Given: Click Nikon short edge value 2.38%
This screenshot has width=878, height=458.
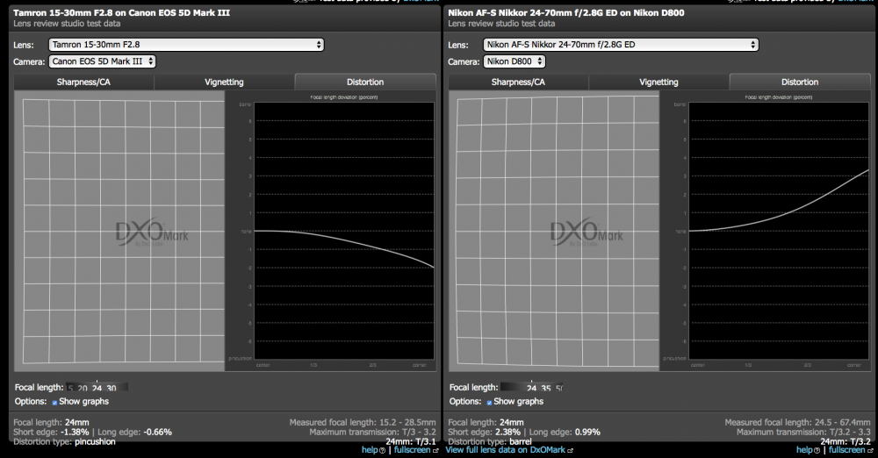Looking at the screenshot, I should tap(507, 433).
